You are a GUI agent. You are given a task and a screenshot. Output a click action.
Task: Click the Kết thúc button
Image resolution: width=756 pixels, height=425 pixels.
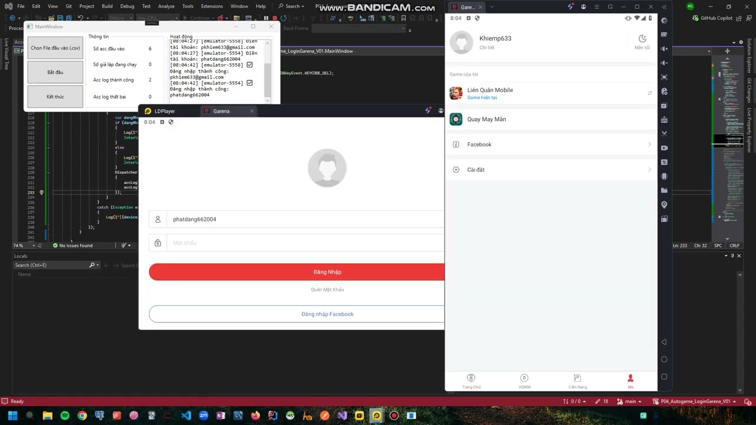tap(56, 96)
